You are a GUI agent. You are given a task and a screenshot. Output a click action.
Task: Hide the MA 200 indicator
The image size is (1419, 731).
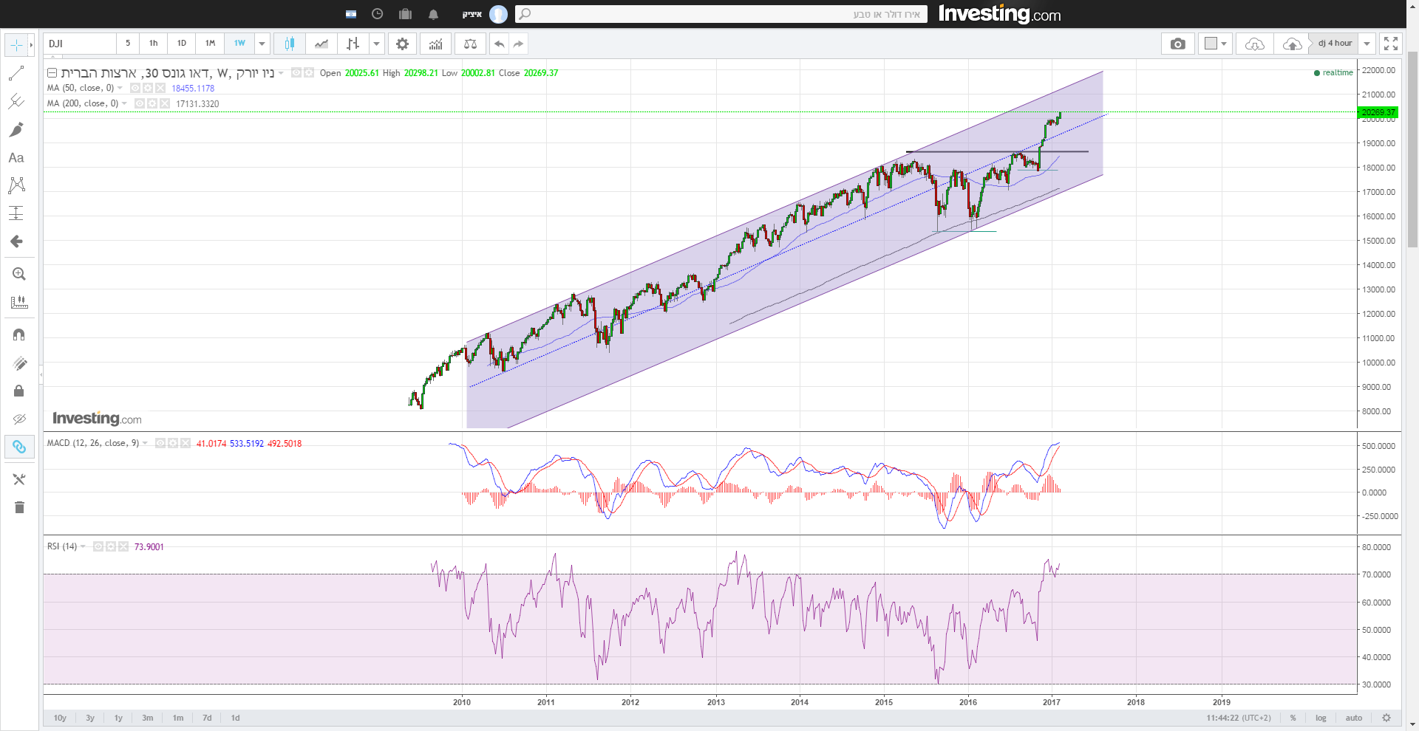pyautogui.click(x=140, y=103)
